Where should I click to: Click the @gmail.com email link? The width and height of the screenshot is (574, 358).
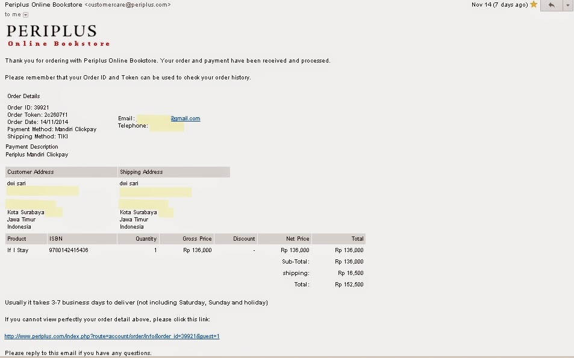click(186, 119)
